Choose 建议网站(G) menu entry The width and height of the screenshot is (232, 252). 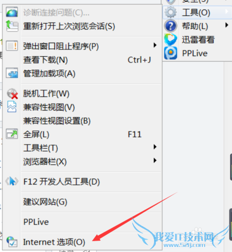pos(91,202)
